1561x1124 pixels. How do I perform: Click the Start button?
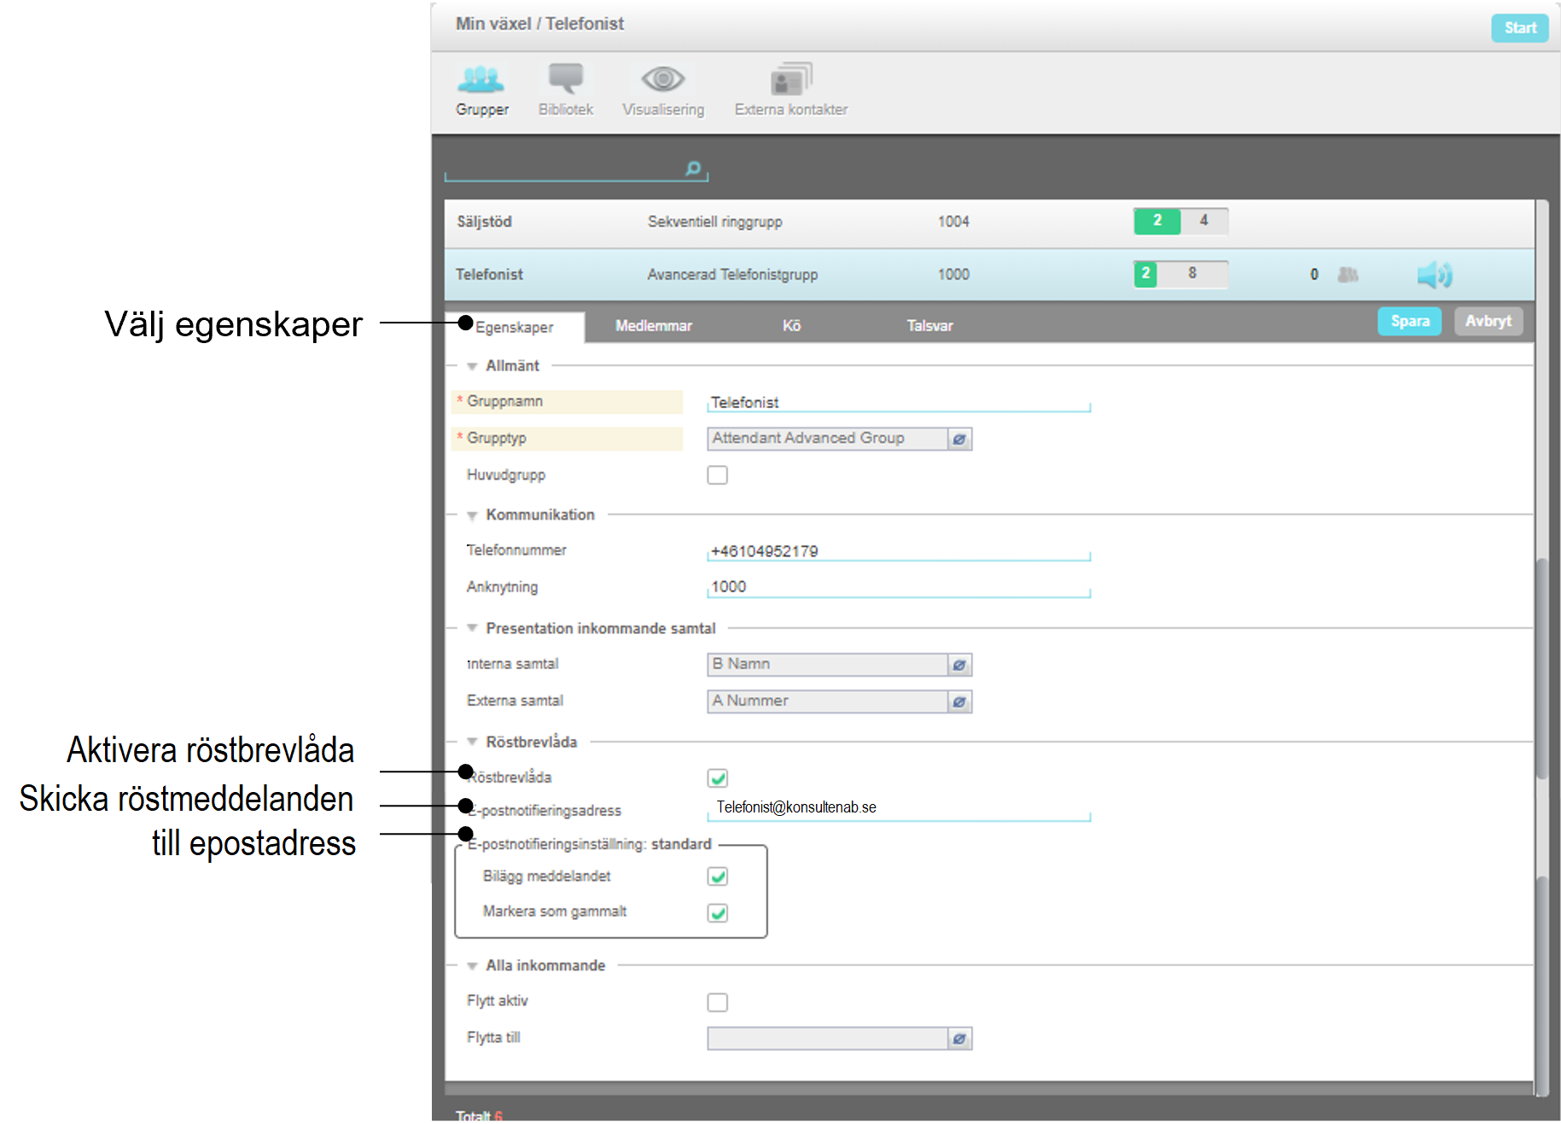[x=1520, y=28]
